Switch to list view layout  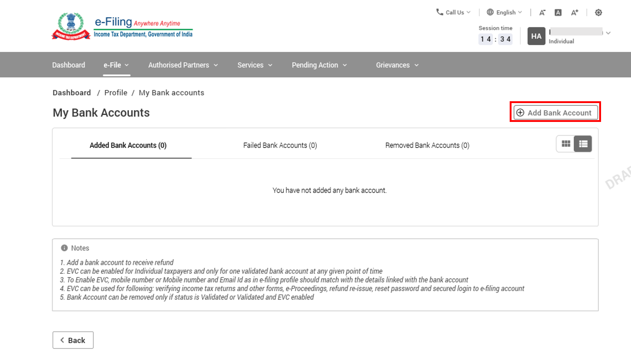click(x=583, y=144)
